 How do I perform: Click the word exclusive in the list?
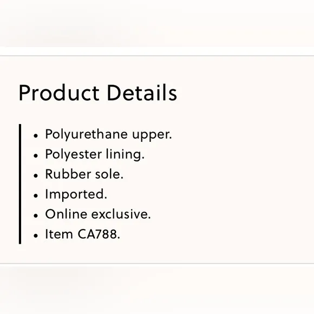121,214
